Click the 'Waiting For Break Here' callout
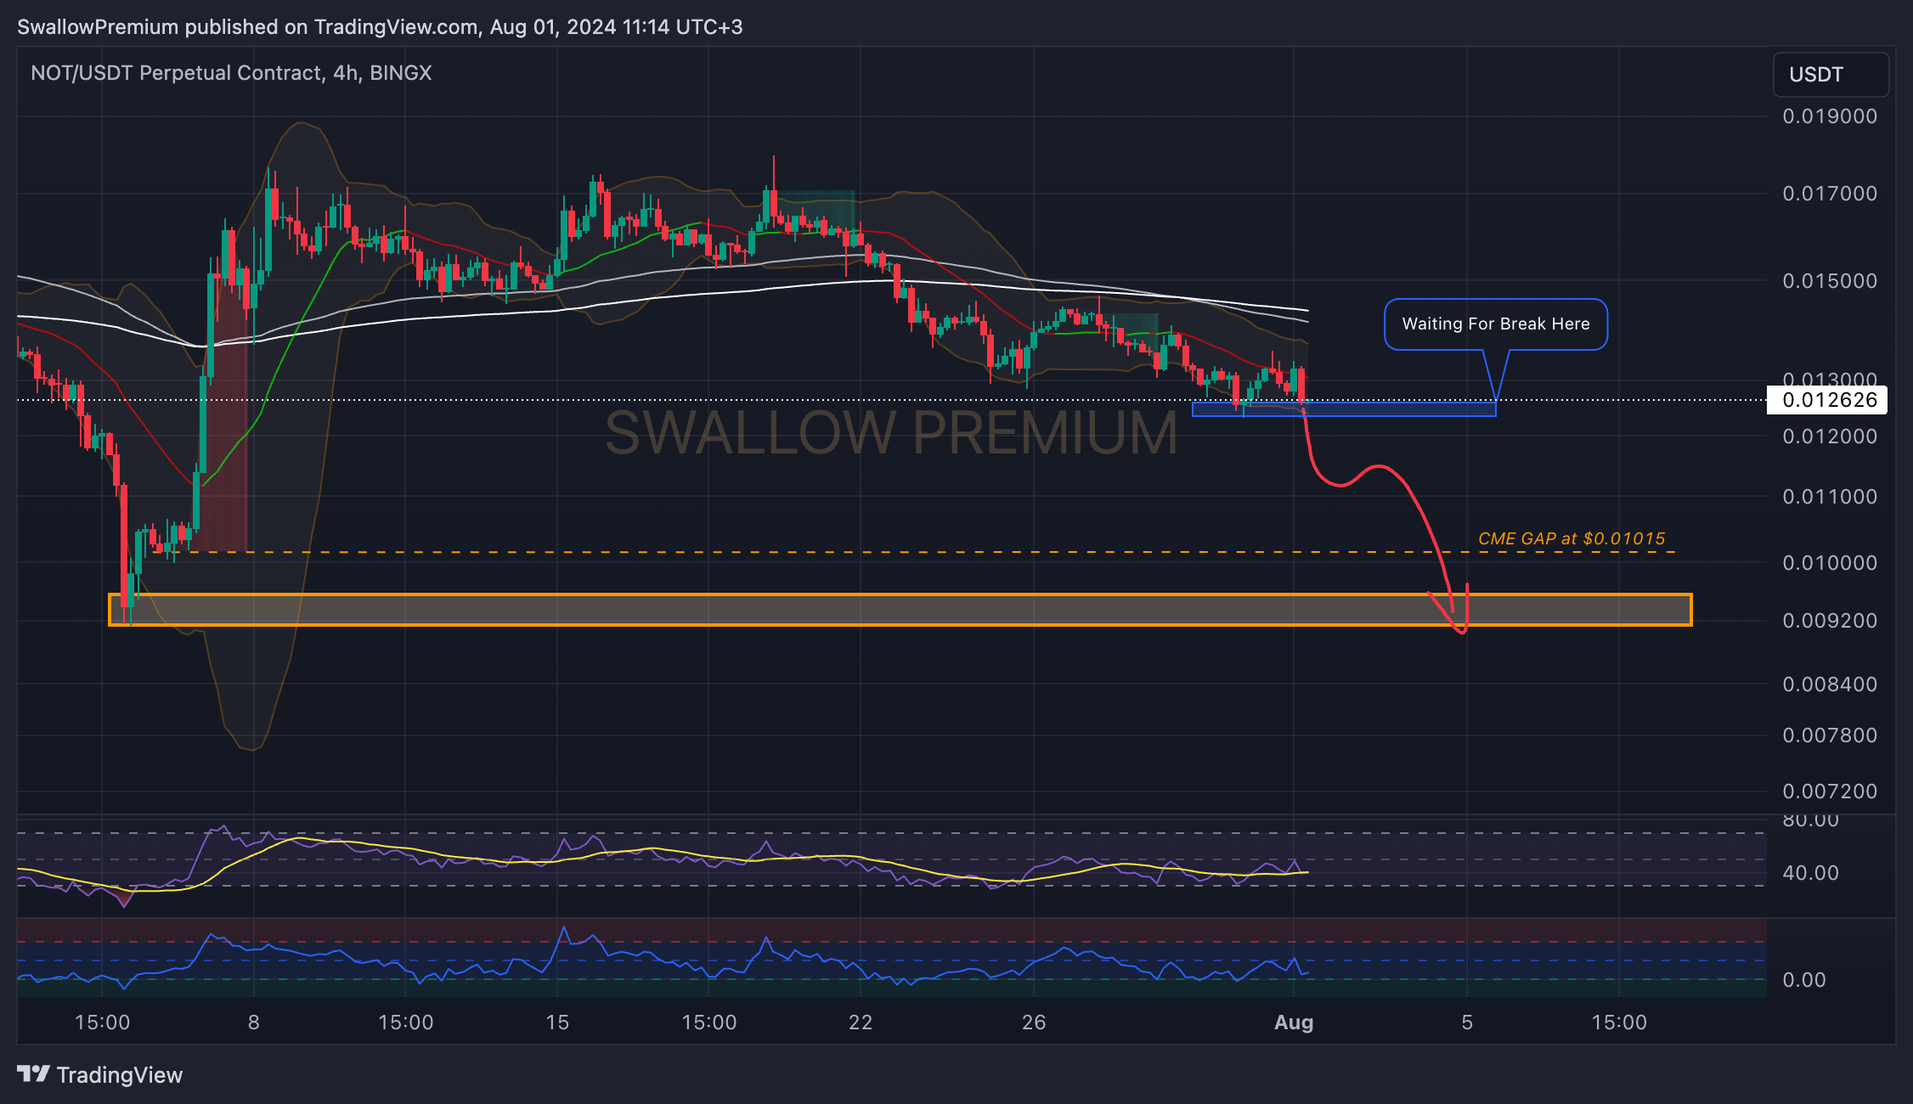This screenshot has height=1104, width=1913. (1495, 324)
